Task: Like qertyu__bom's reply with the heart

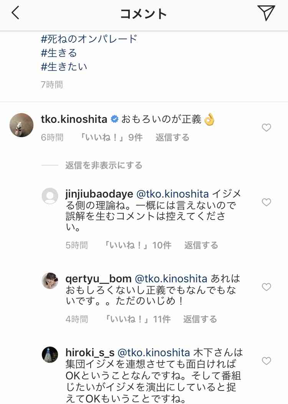Action: coord(266,287)
